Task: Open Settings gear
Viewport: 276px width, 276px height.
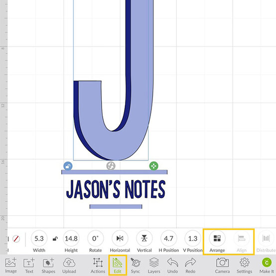Action: [244, 265]
